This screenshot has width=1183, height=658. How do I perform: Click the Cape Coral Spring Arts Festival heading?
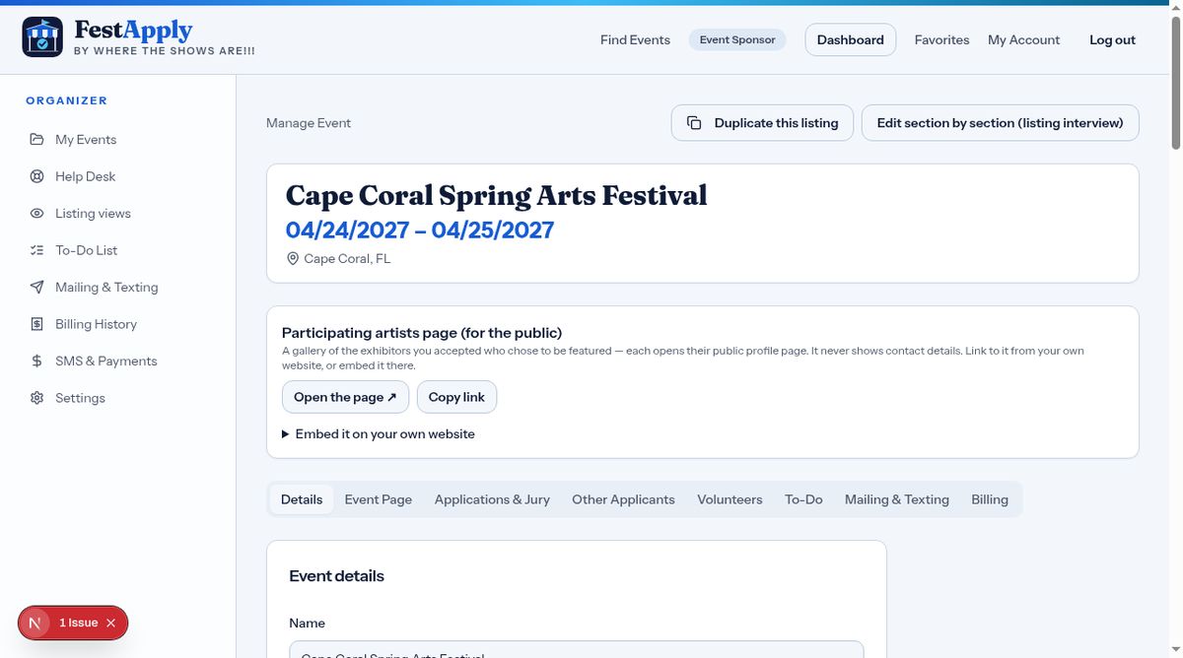496,195
